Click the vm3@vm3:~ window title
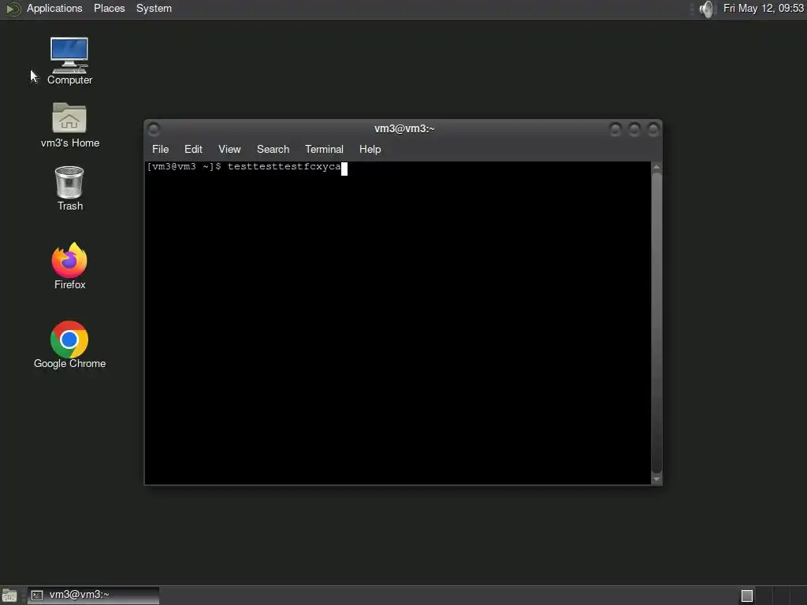Screen dimensions: 807x605 tap(404, 128)
